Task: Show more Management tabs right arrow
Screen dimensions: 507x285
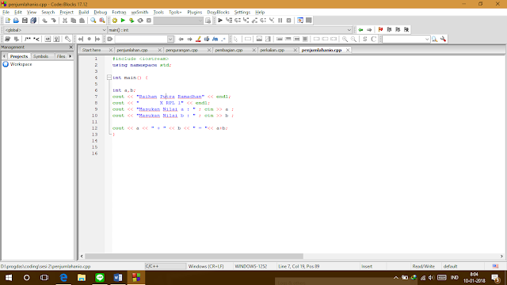Action: [x=71, y=56]
